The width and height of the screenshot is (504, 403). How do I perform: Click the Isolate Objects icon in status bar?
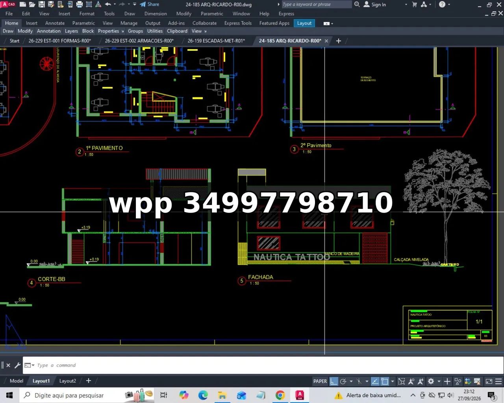pos(458,381)
